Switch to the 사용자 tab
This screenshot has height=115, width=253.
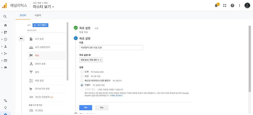click(38, 15)
